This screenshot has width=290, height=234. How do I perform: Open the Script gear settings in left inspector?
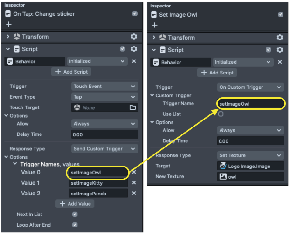click(134, 49)
